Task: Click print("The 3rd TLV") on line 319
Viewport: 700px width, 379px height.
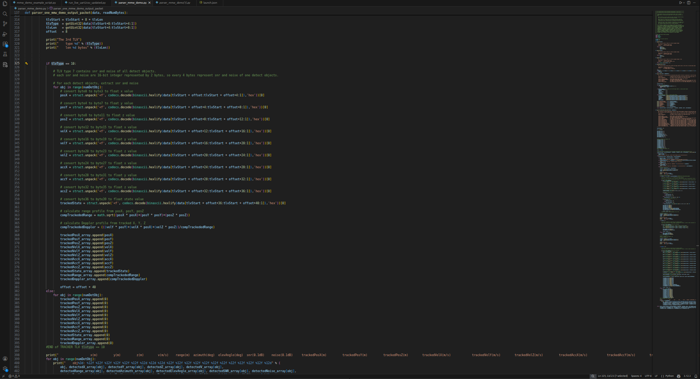Action: coord(64,40)
